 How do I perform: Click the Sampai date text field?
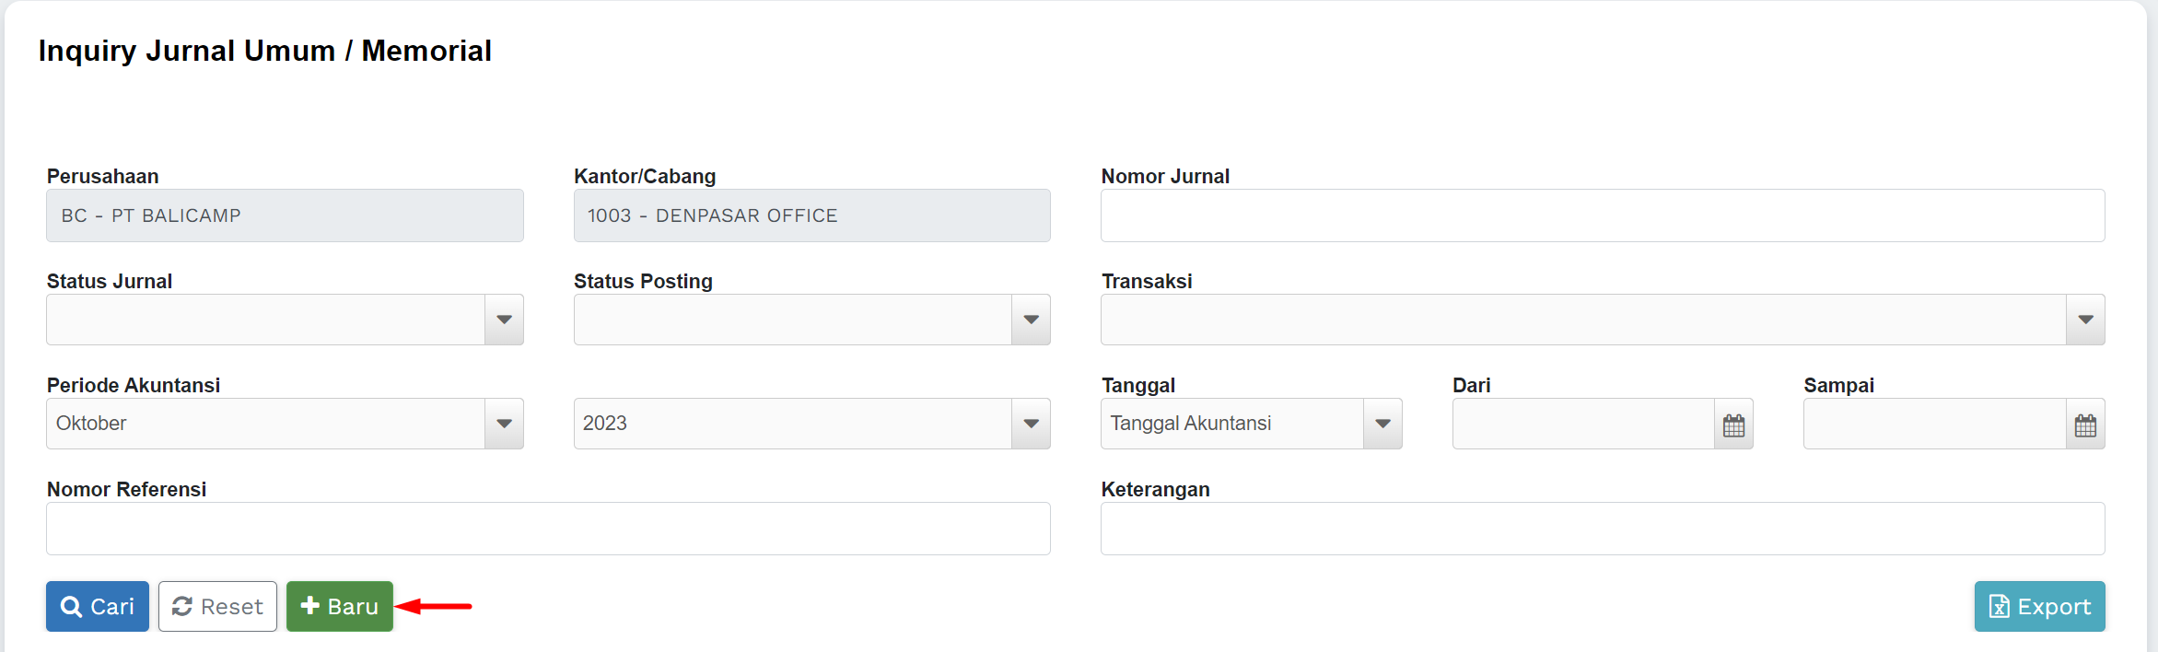tap(1934, 424)
